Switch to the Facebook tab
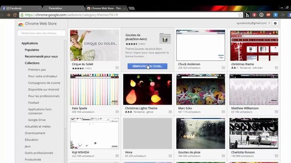 point(21,8)
